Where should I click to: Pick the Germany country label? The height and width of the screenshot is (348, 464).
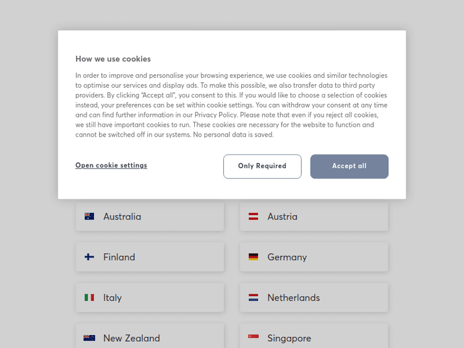pos(287,257)
